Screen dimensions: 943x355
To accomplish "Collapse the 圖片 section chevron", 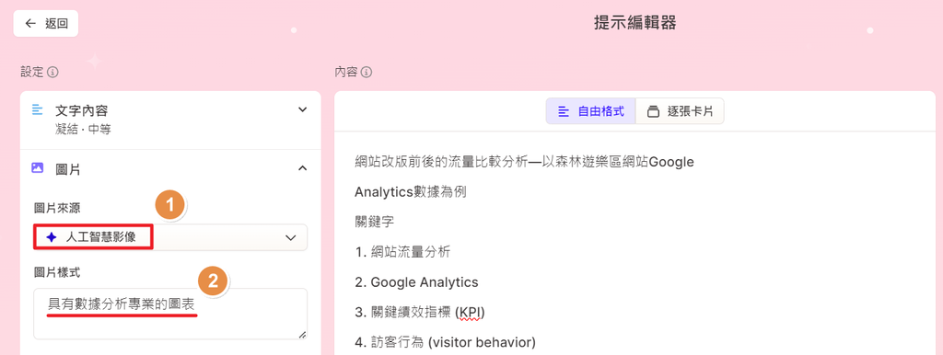I will point(302,168).
